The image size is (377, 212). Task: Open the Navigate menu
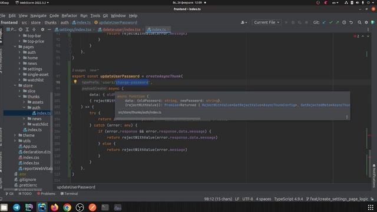click(x=38, y=16)
